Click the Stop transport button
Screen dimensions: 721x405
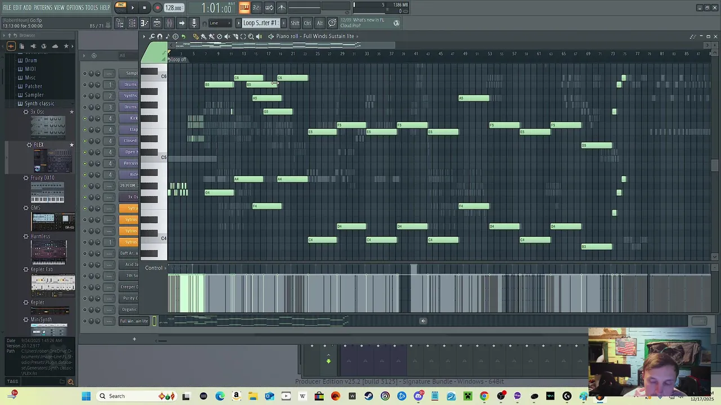click(144, 8)
